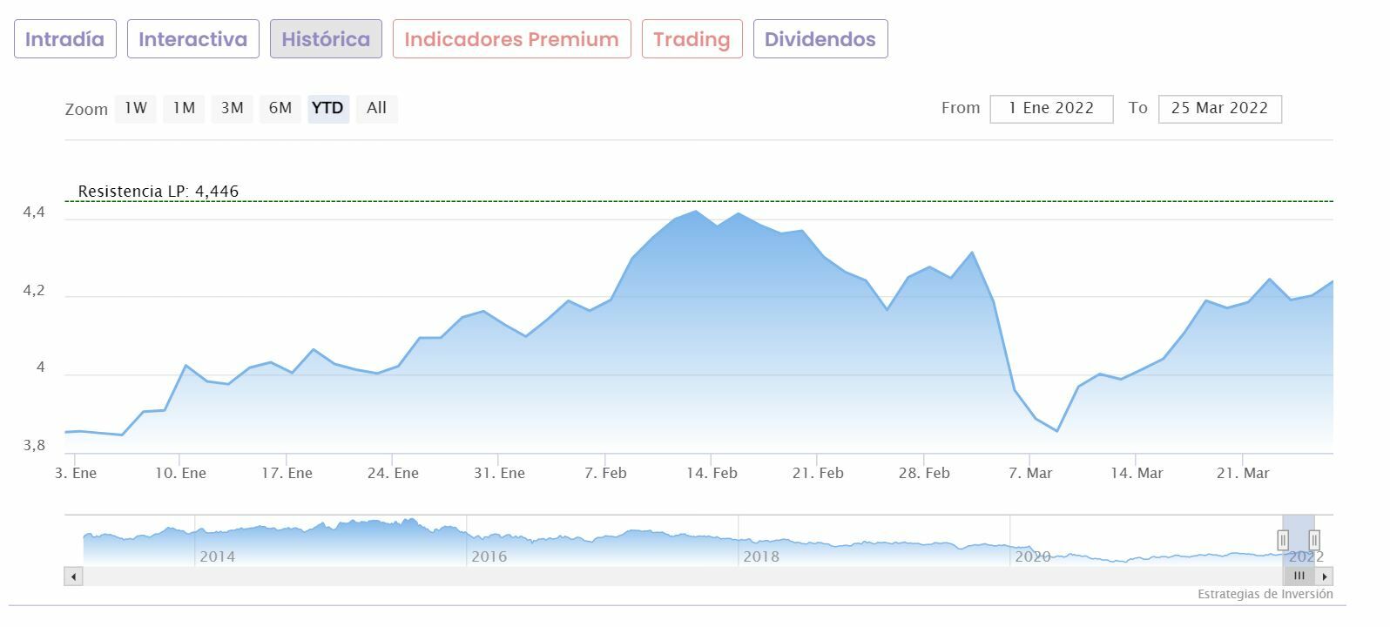Select the 1W zoom range
The width and height of the screenshot is (1390, 627).
click(x=136, y=108)
